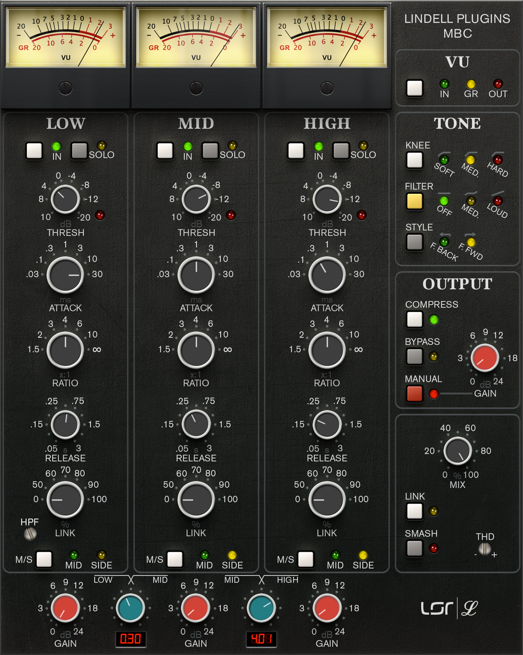The image size is (523, 655).
Task: Switch the VU meter mode button
Action: [x=414, y=88]
